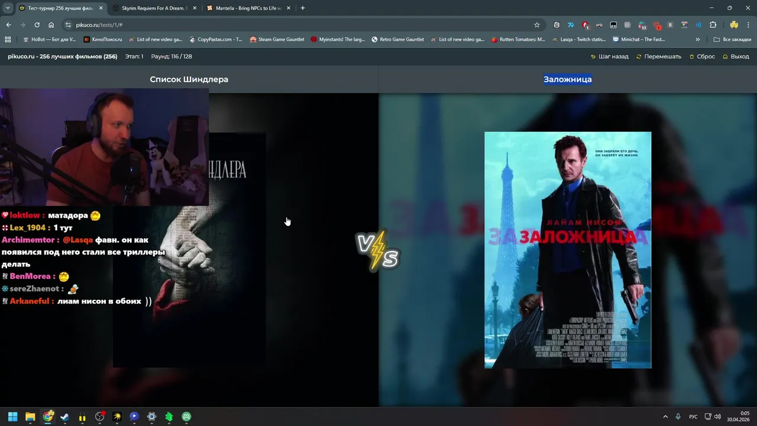Switch to the Skyrim Requiem For A Dream tab
Image resolution: width=757 pixels, height=426 pixels.
point(155,8)
